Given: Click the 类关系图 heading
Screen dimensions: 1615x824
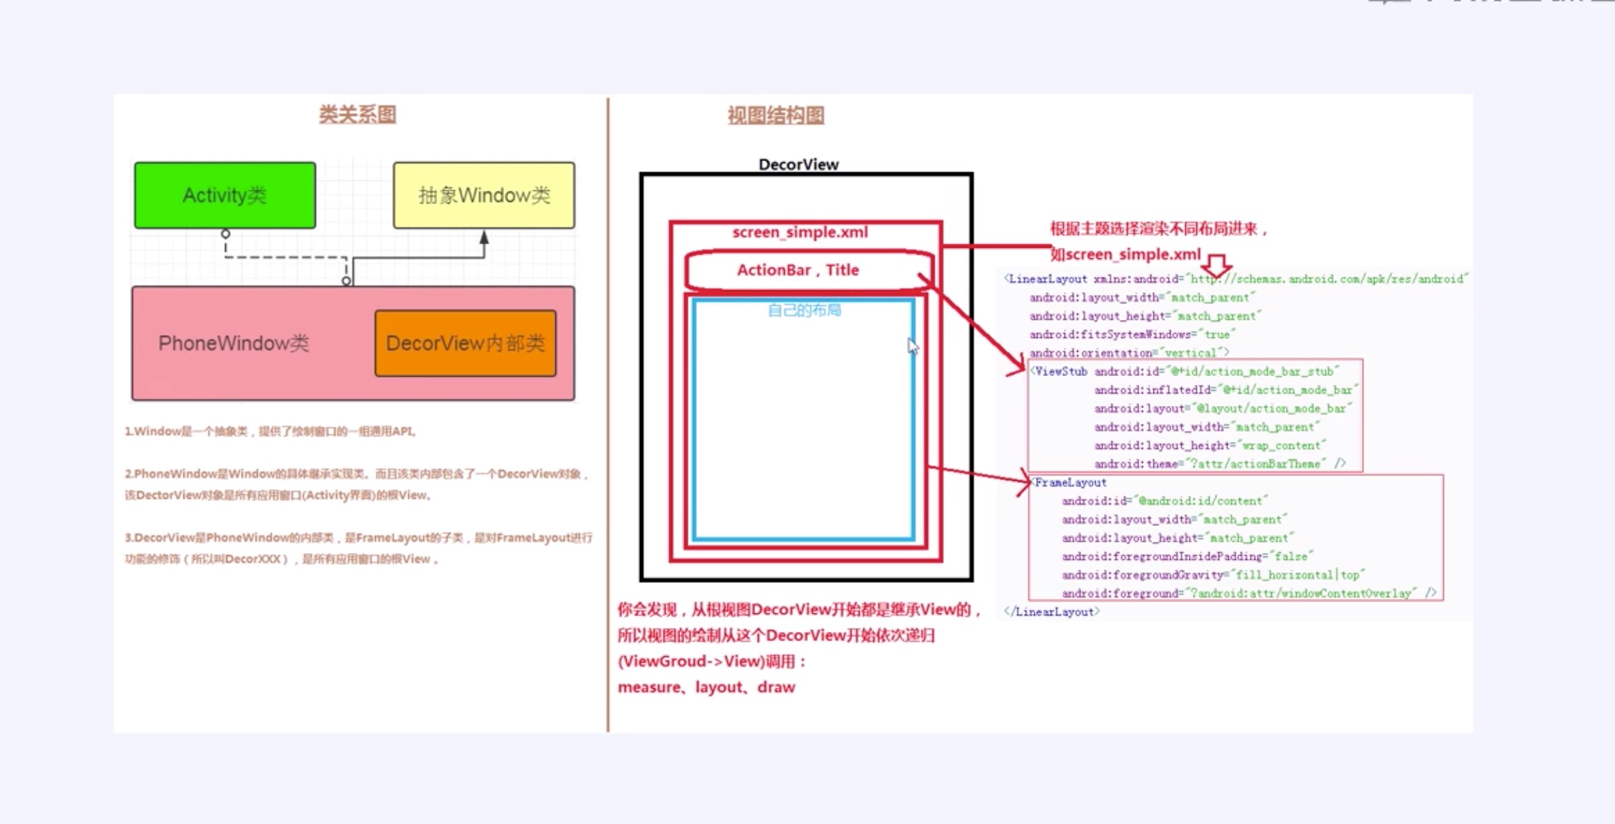Looking at the screenshot, I should pyautogui.click(x=357, y=115).
